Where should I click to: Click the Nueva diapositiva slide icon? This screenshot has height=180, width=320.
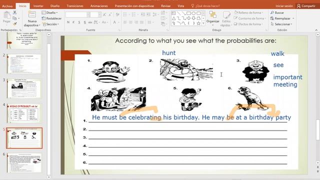[x=32, y=14]
